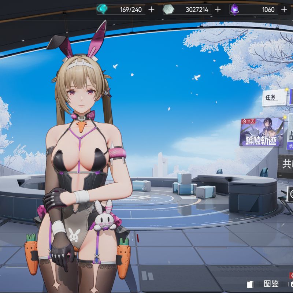Screen dimensions: 293x293
Task: Click the stamina value 169/240
Action: tap(131, 10)
